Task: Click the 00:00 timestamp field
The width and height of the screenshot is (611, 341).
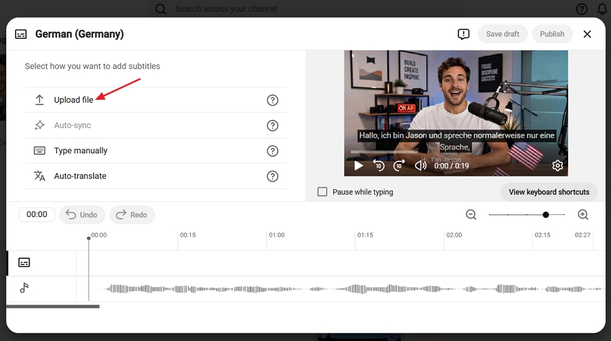Action: click(37, 214)
